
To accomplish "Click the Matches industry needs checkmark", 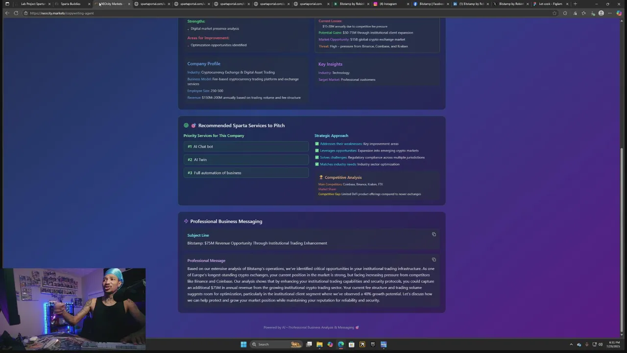I will (317, 164).
